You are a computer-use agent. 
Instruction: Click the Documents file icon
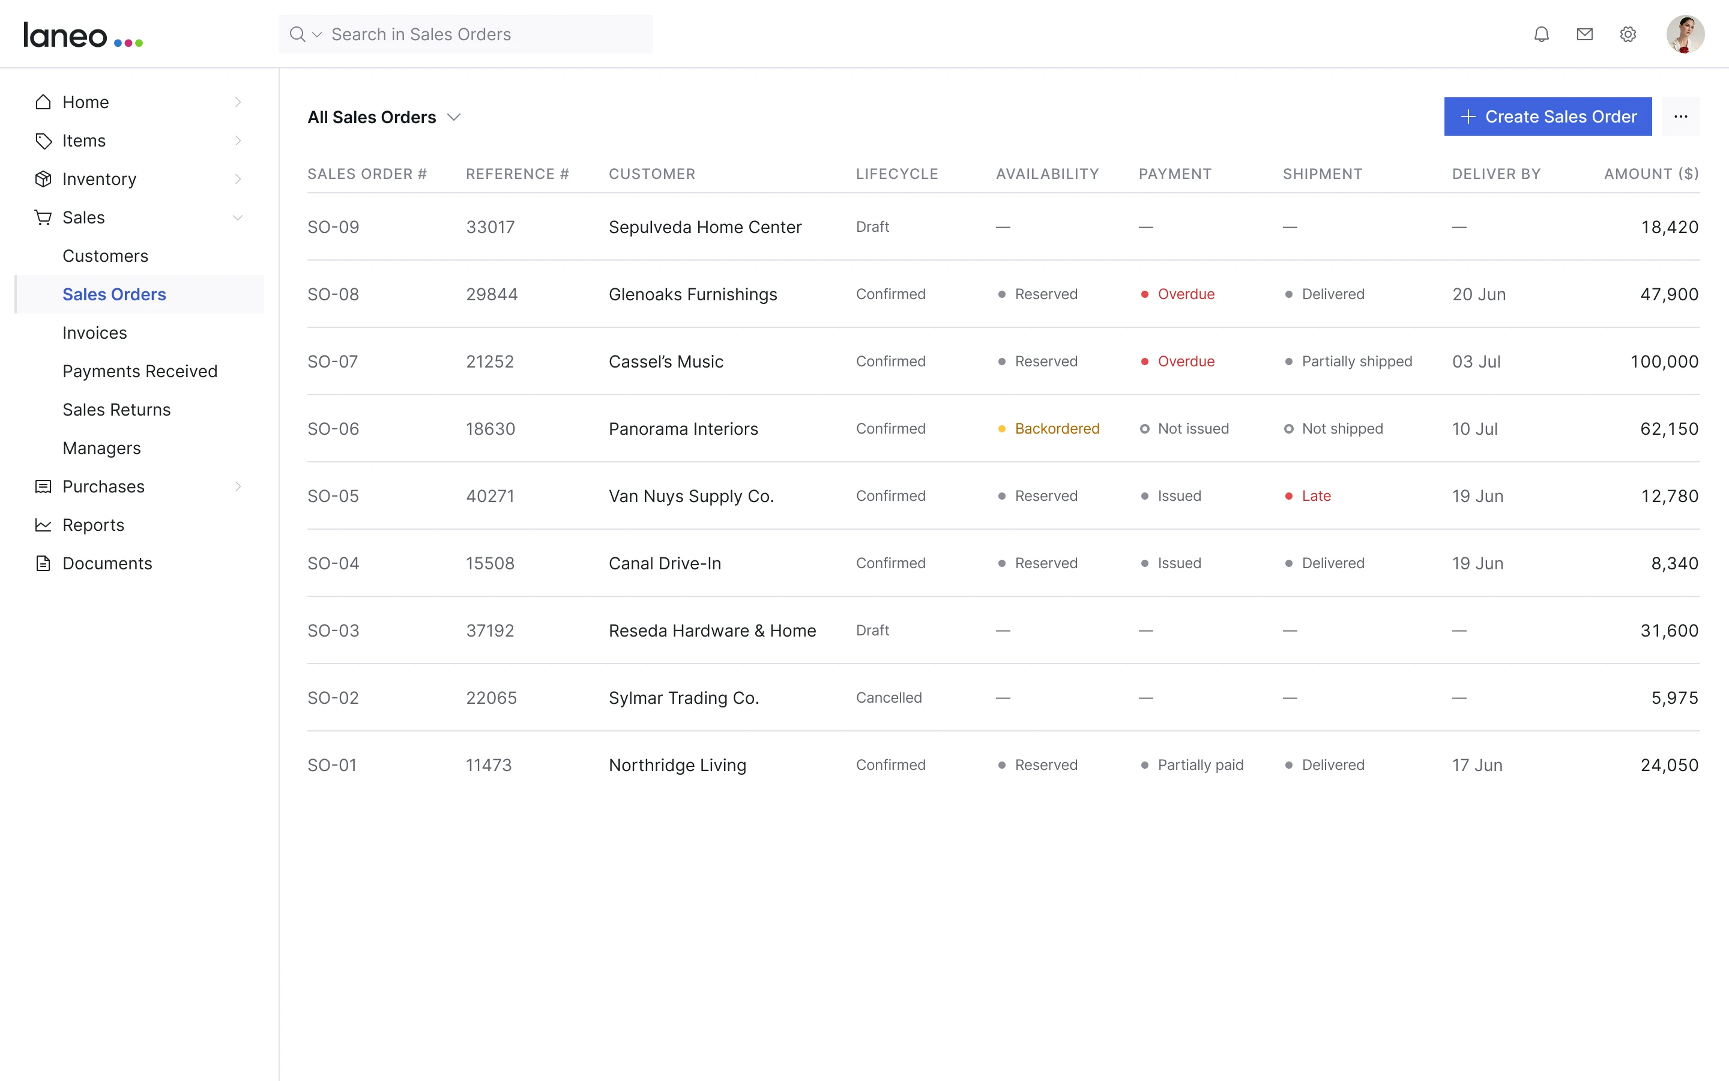[44, 563]
